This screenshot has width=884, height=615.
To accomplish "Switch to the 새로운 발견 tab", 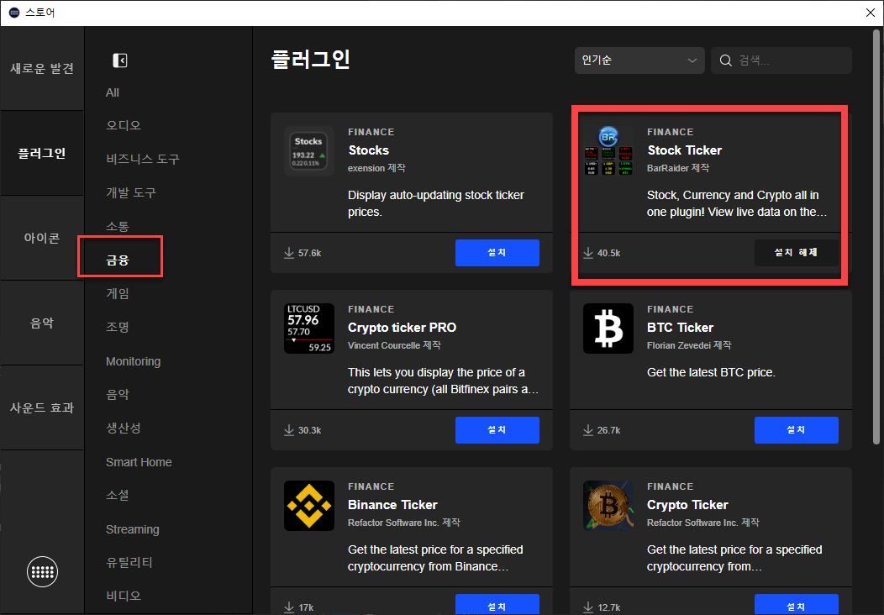I will point(42,68).
